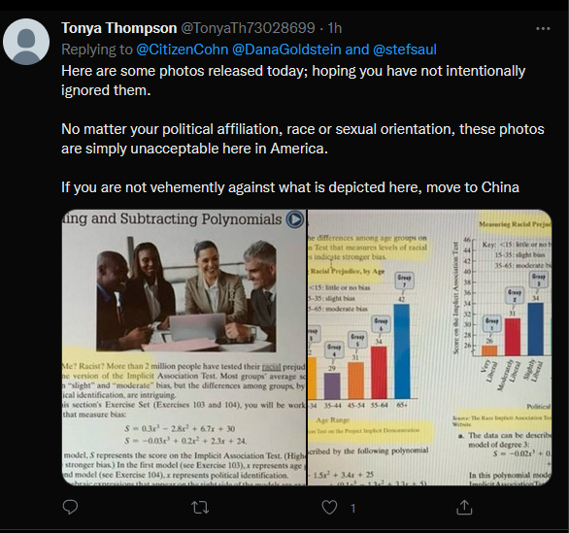Like the tweet with the heart icon
The width and height of the screenshot is (569, 533).
tap(329, 507)
